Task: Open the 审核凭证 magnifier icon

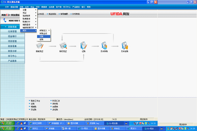Action: (63, 46)
